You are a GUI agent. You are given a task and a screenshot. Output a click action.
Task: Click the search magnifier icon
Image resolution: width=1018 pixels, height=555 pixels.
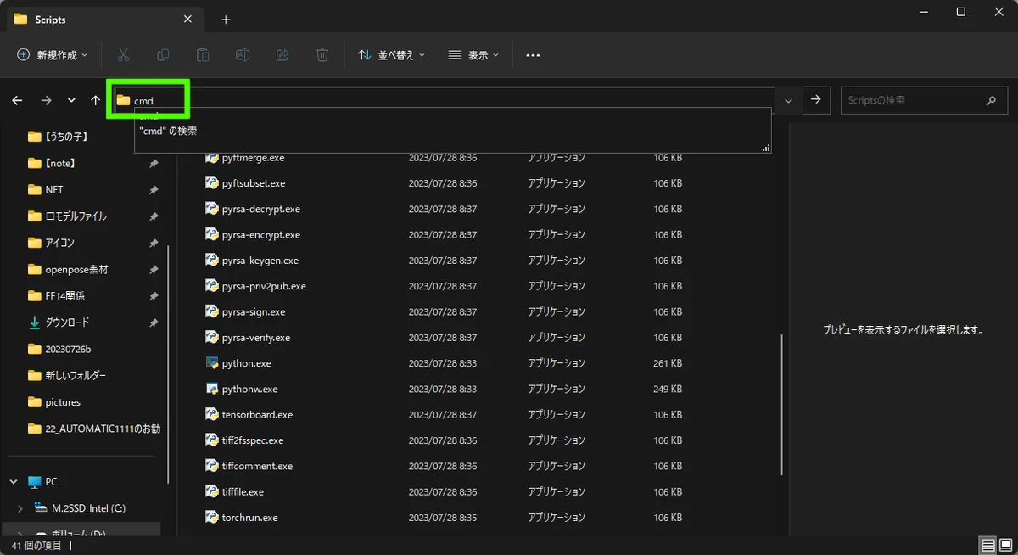[991, 100]
